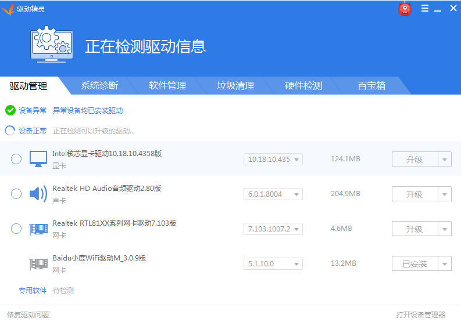This screenshot has width=461, height=322.
Task: Click the Baidu WiFi network card icon
Action: (x=38, y=263)
